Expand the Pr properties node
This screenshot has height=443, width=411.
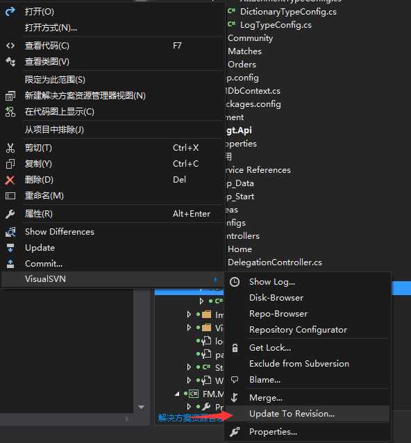[x=189, y=407]
